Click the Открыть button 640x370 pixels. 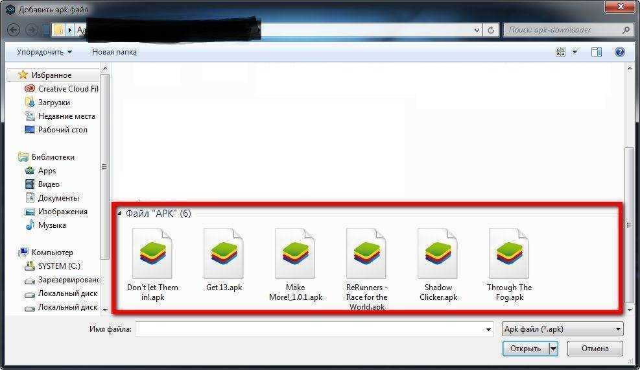[526, 349]
